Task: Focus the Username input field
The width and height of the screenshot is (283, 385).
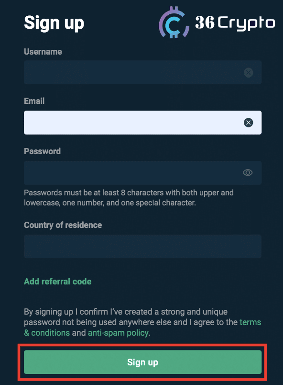Action: point(142,72)
